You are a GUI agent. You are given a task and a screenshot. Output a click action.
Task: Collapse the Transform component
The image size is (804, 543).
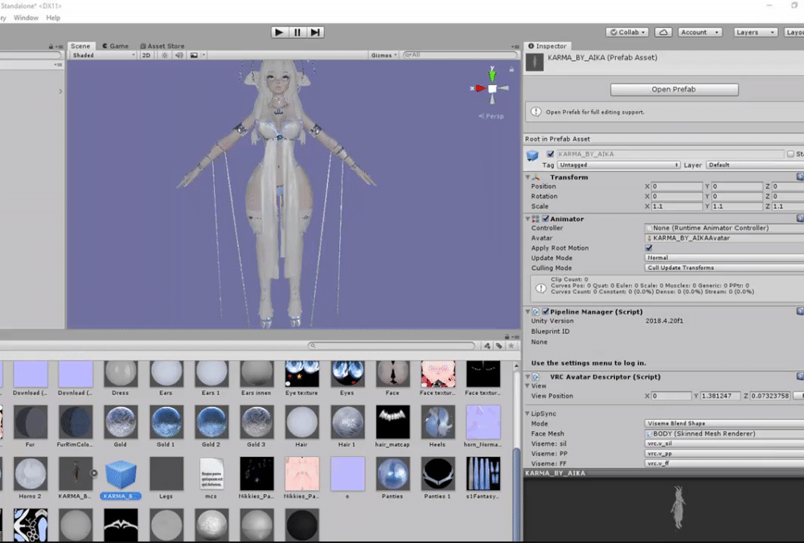(x=527, y=178)
